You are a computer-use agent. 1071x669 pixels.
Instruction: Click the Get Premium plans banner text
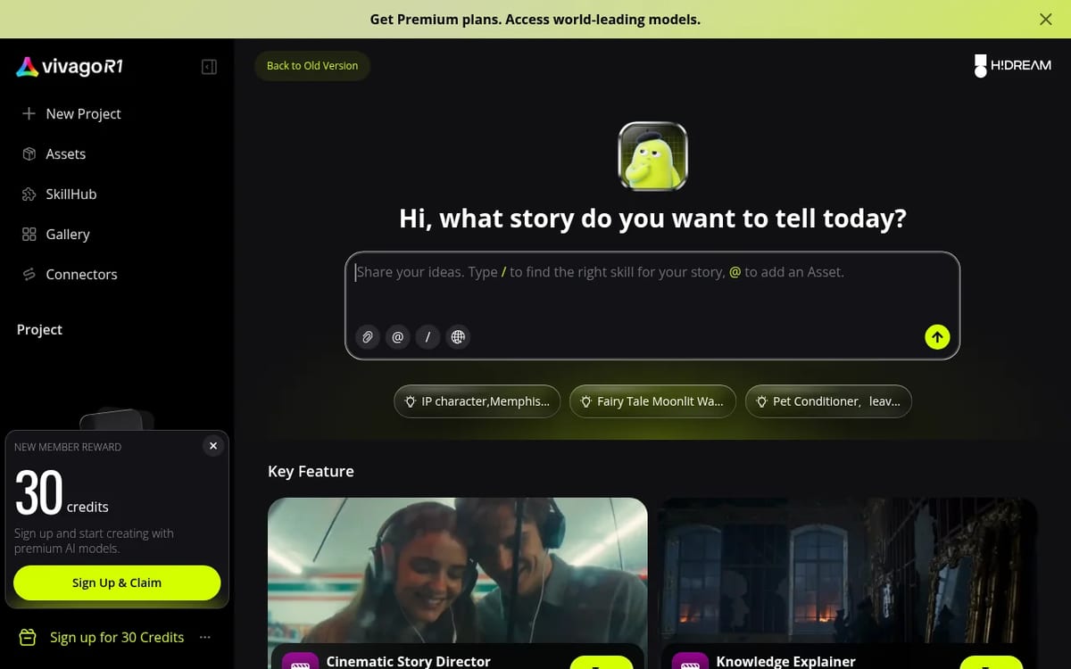535,19
